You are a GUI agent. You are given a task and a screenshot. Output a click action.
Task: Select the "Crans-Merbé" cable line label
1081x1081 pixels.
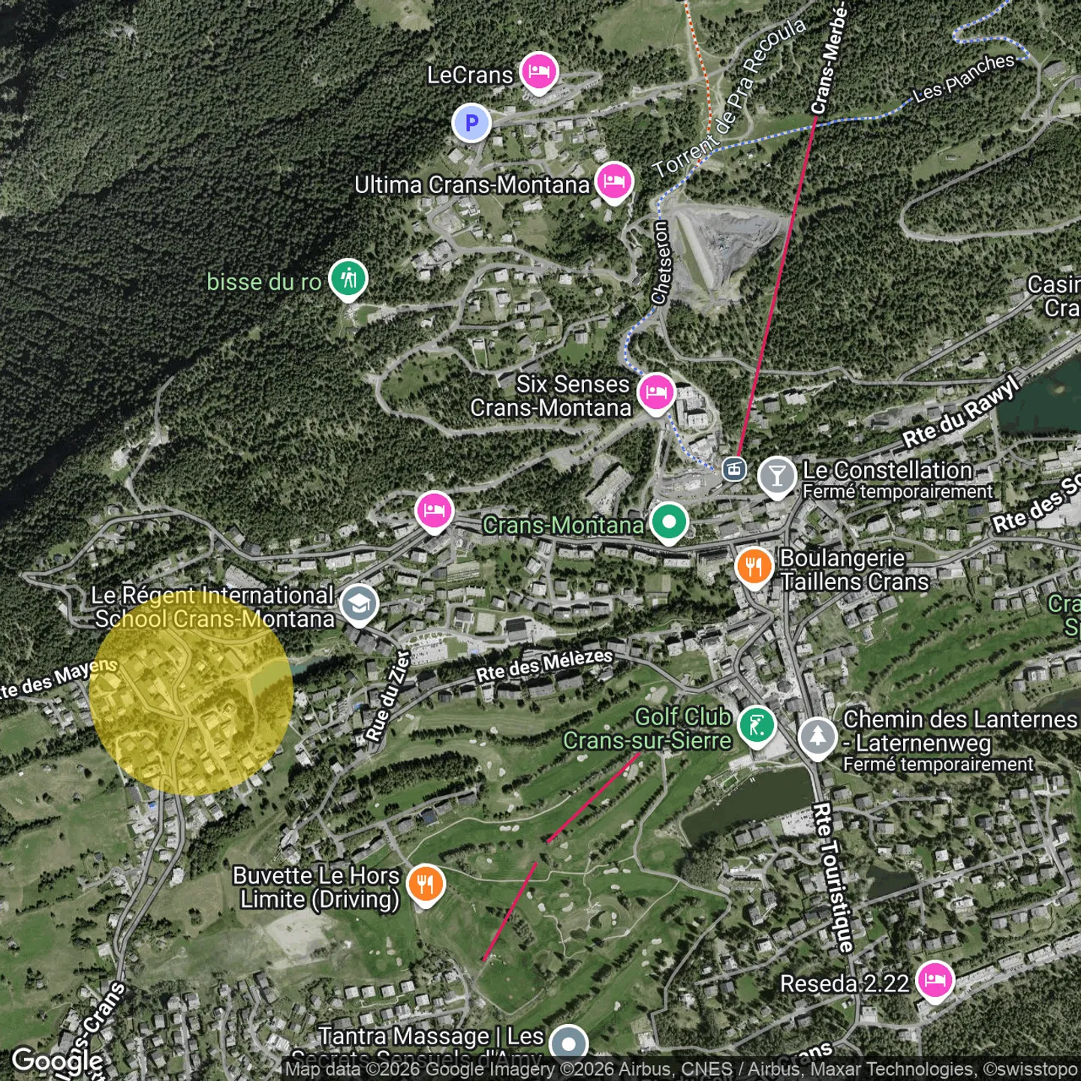pyautogui.click(x=830, y=58)
